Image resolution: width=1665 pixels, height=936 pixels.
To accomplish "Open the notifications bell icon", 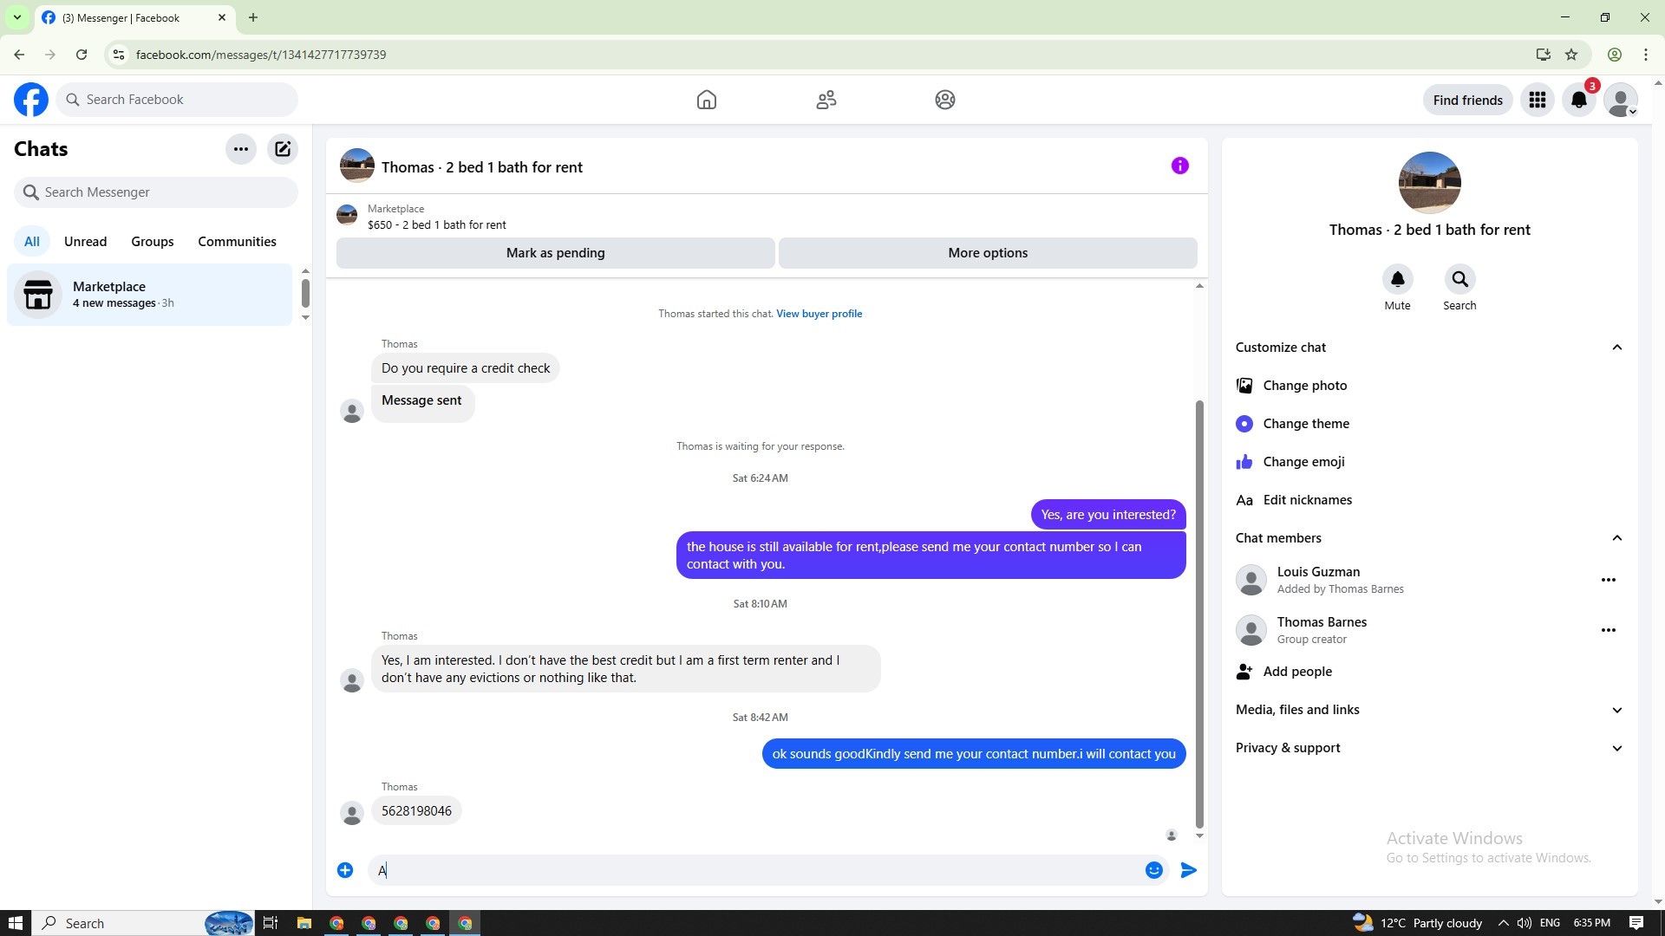I will coord(1579,100).
